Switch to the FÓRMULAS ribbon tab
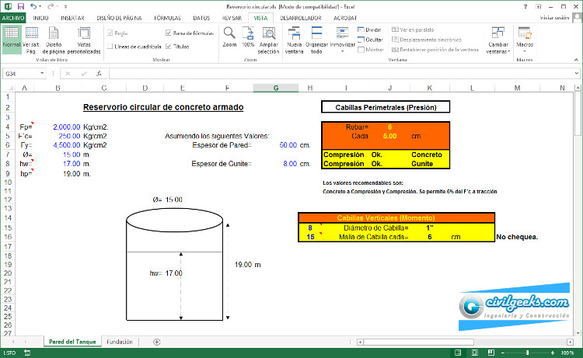 pyautogui.click(x=167, y=16)
